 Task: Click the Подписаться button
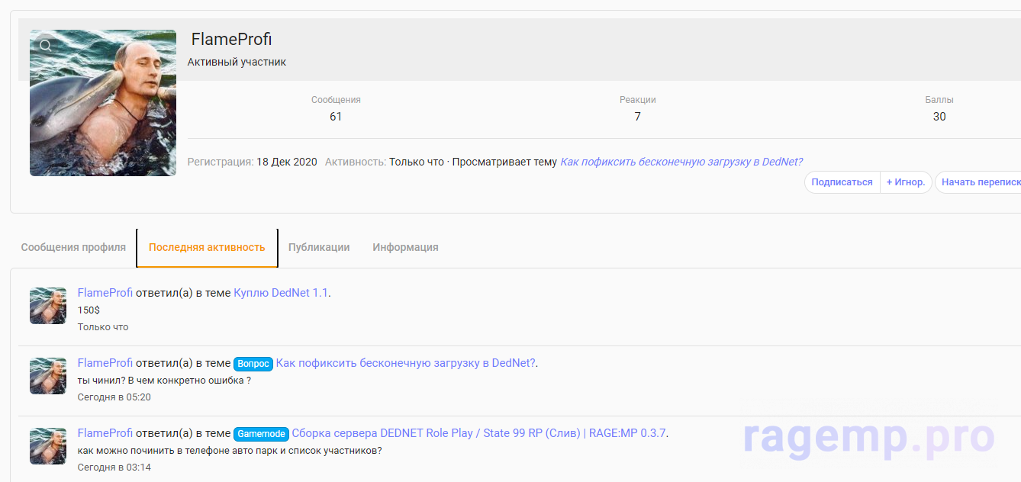tap(842, 182)
